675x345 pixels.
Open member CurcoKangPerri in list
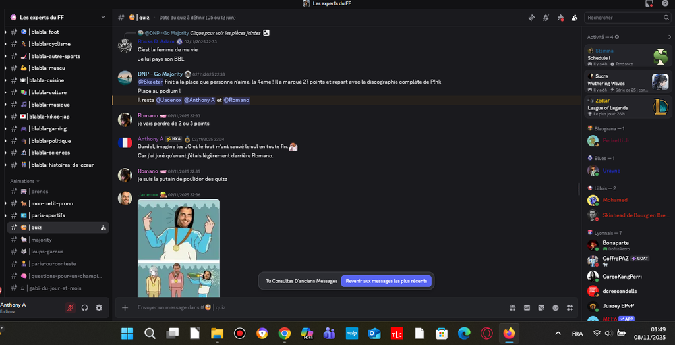628,276
